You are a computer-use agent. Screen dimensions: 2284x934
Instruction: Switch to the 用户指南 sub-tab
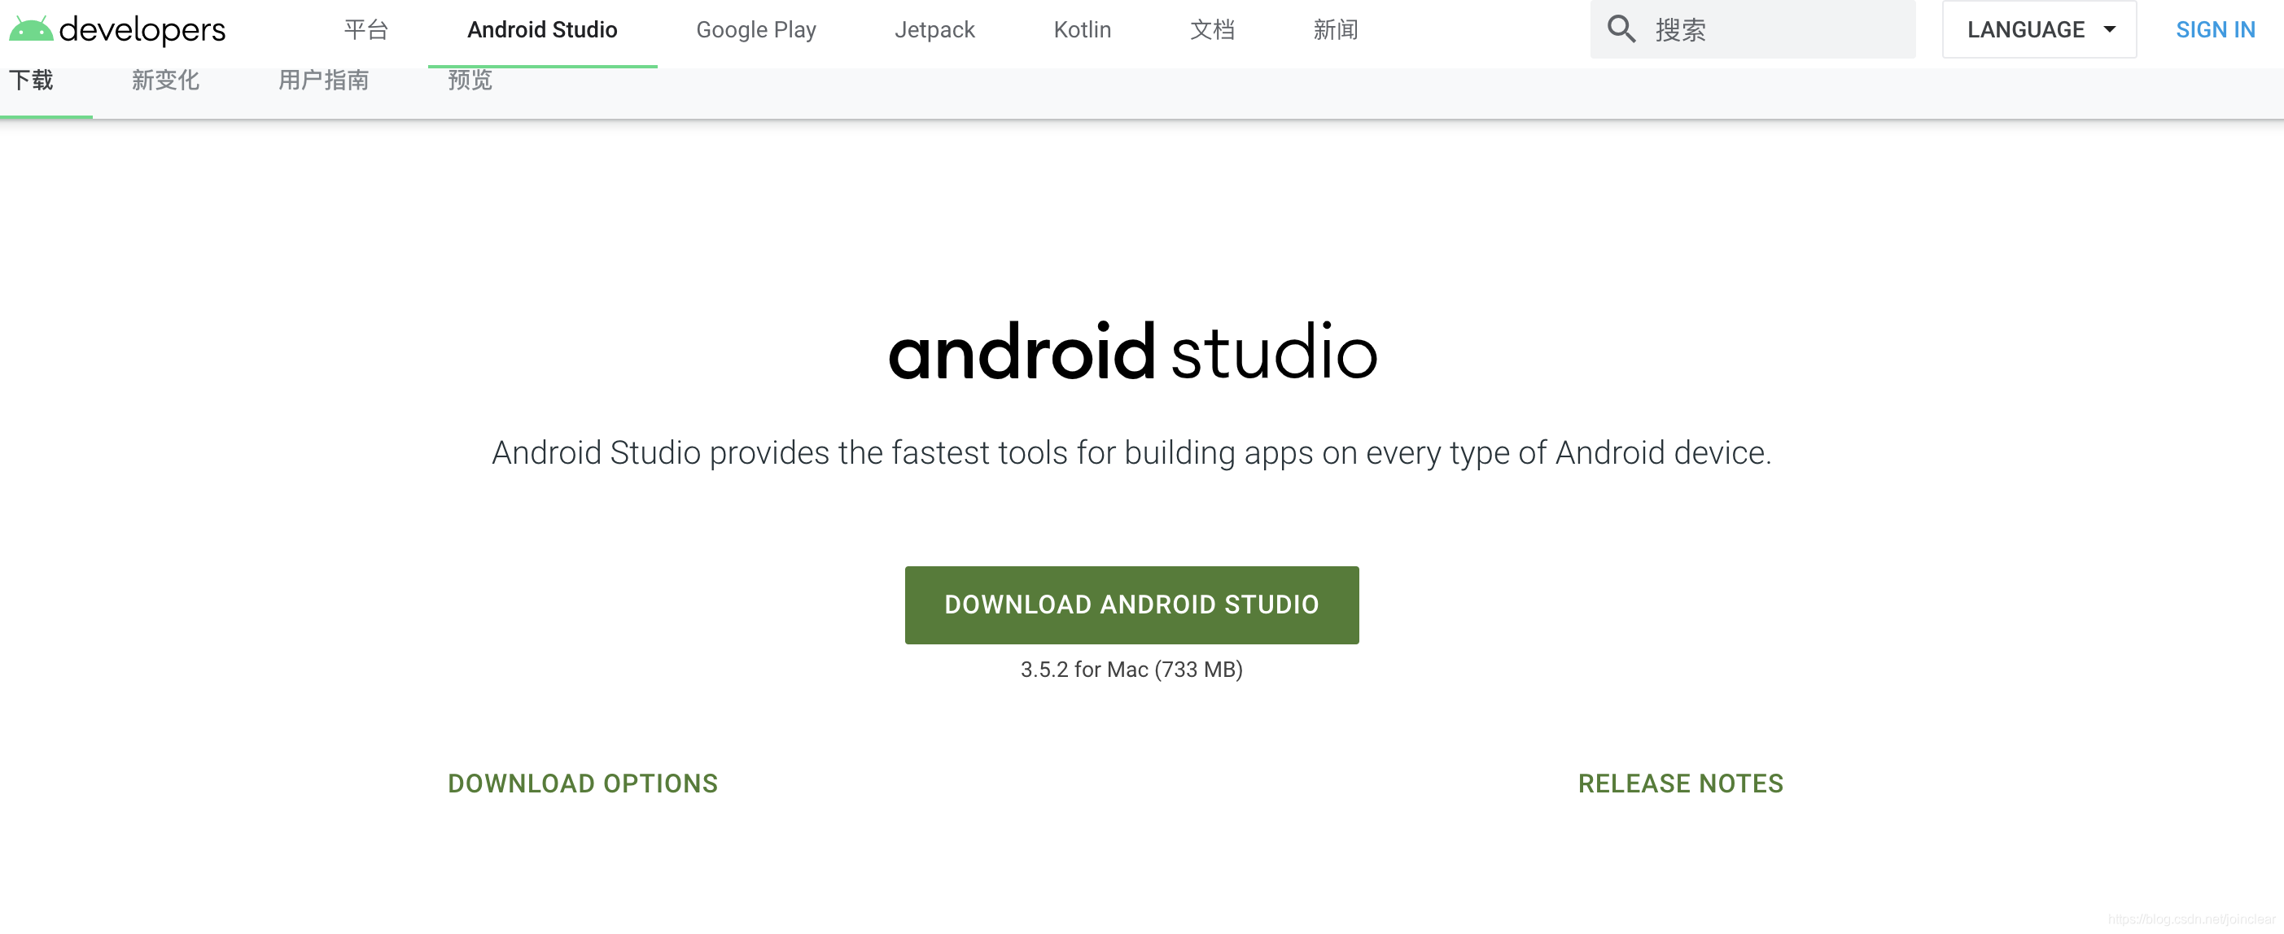(324, 80)
